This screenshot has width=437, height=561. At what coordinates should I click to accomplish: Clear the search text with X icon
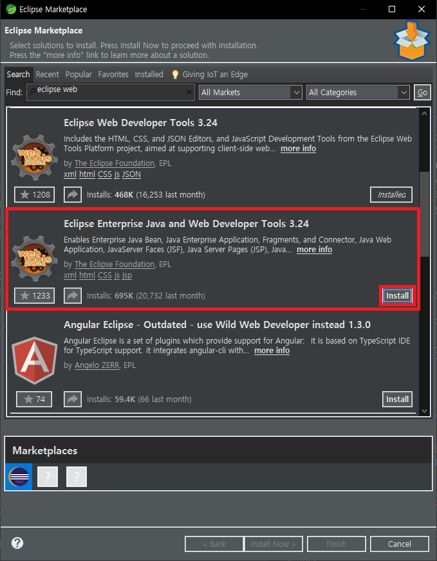[x=189, y=92]
